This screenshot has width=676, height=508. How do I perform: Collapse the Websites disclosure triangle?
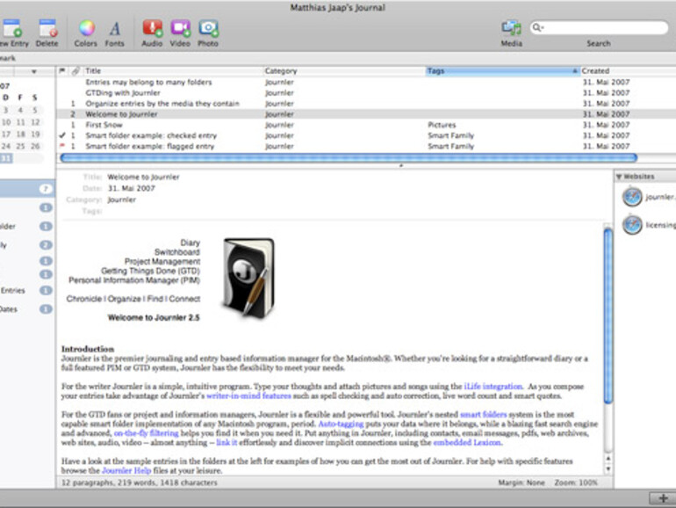click(619, 177)
